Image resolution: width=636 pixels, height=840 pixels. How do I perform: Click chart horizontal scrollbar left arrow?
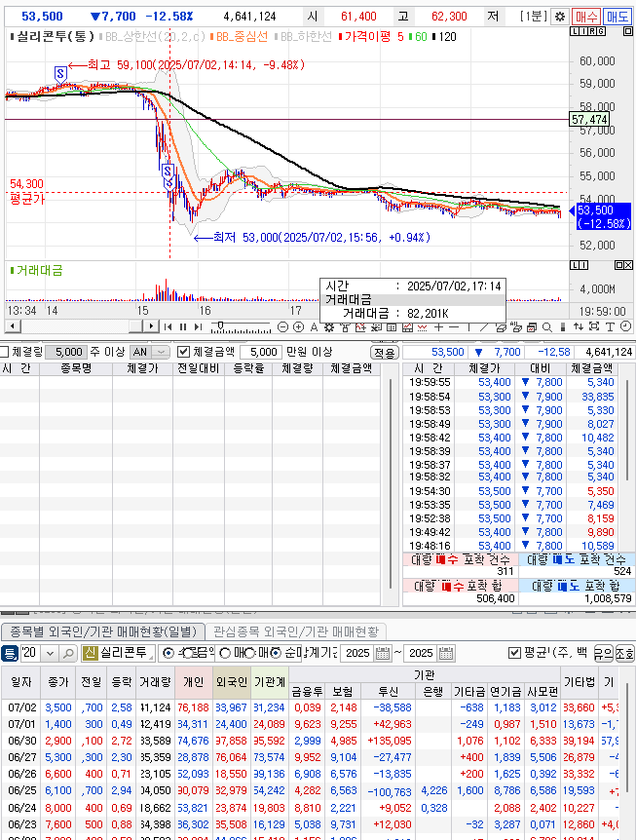click(x=13, y=326)
